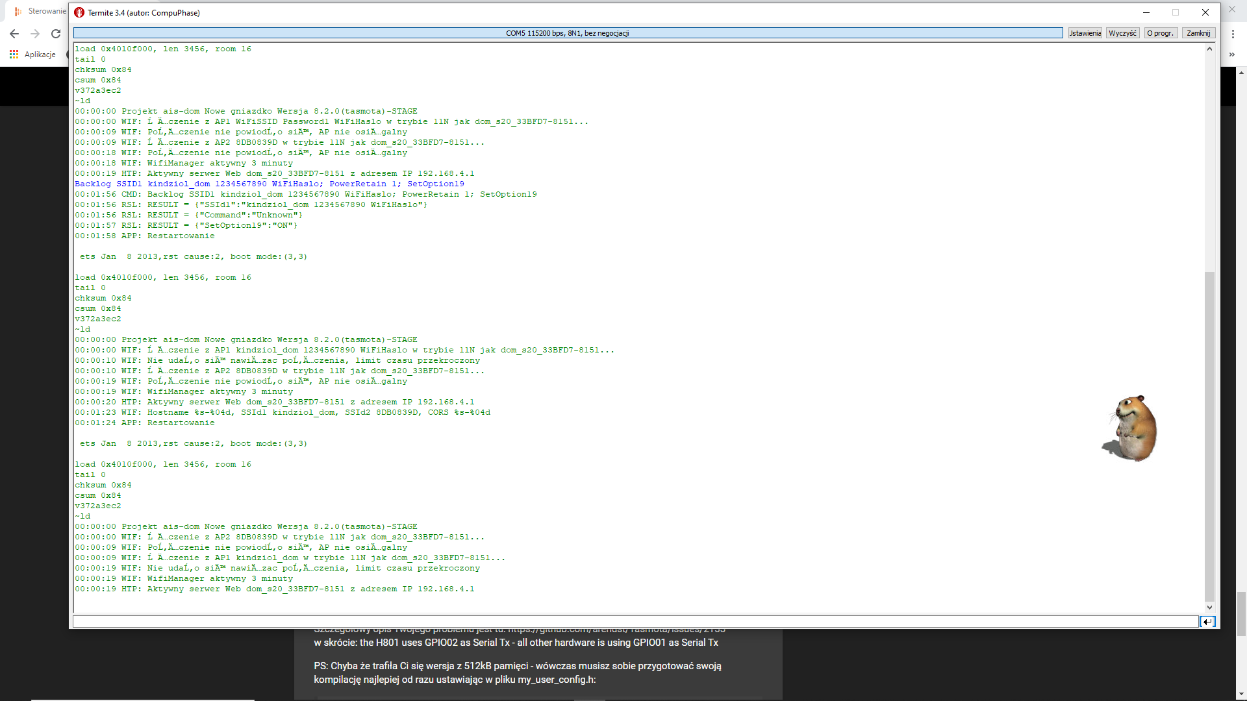This screenshot has width=1247, height=701.
Task: Click the browser back arrow
Action: click(x=14, y=34)
